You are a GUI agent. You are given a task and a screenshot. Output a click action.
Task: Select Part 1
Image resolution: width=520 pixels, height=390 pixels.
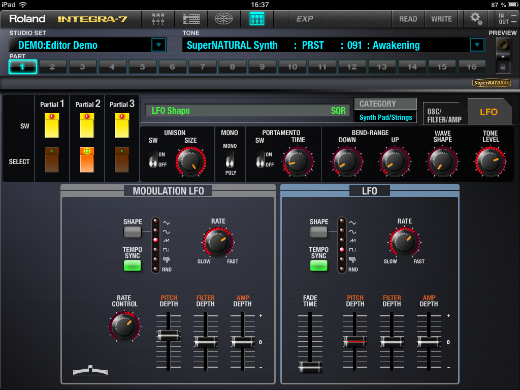[22, 67]
